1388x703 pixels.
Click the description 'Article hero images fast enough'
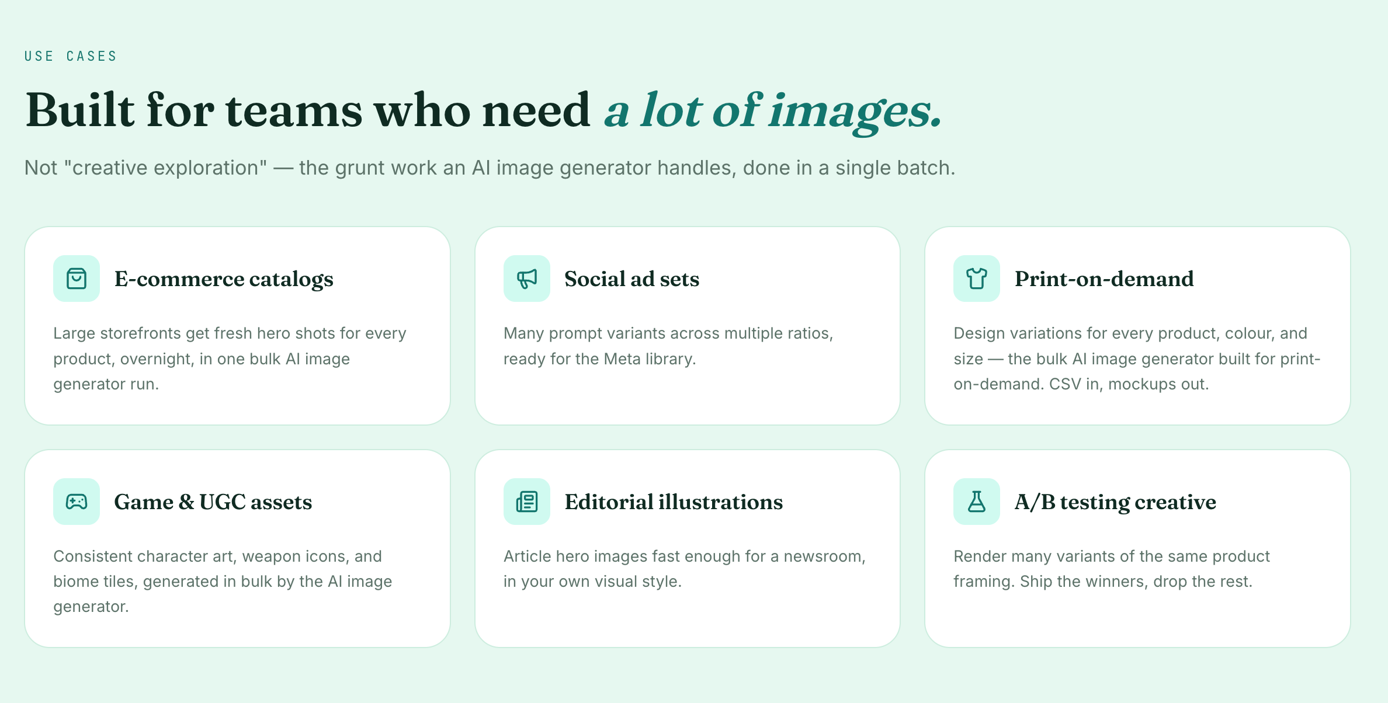pyautogui.click(x=685, y=569)
